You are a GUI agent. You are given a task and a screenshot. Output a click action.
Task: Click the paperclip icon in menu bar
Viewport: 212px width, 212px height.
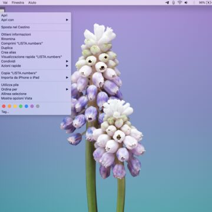(173, 2)
